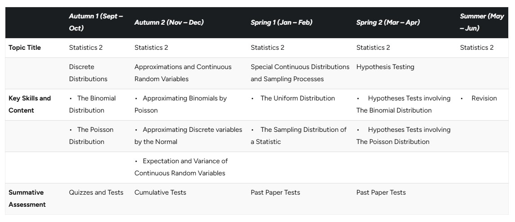Select the Revision bullet in the Summer column
Viewport: 515px width, 222px height.
coord(479,98)
